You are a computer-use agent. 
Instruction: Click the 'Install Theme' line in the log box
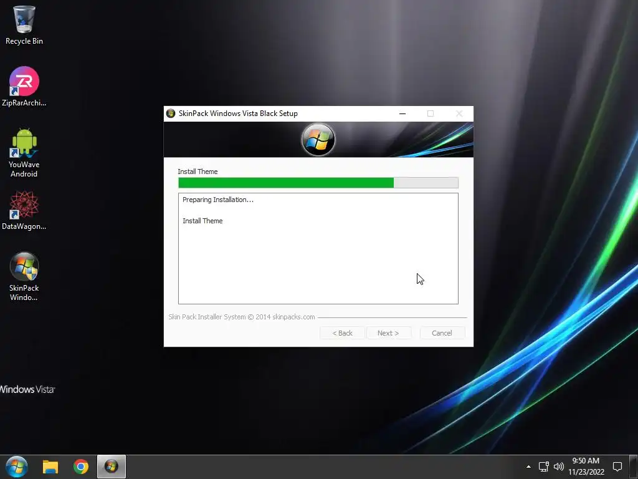[202, 221]
